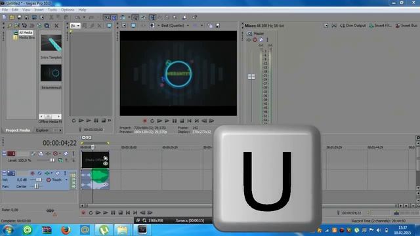
Task: Save the preview snapshot to a file
Action: [x=218, y=26]
